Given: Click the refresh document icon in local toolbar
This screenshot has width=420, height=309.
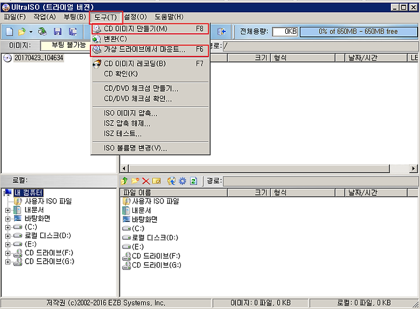Looking at the screenshot, I should click(x=194, y=181).
